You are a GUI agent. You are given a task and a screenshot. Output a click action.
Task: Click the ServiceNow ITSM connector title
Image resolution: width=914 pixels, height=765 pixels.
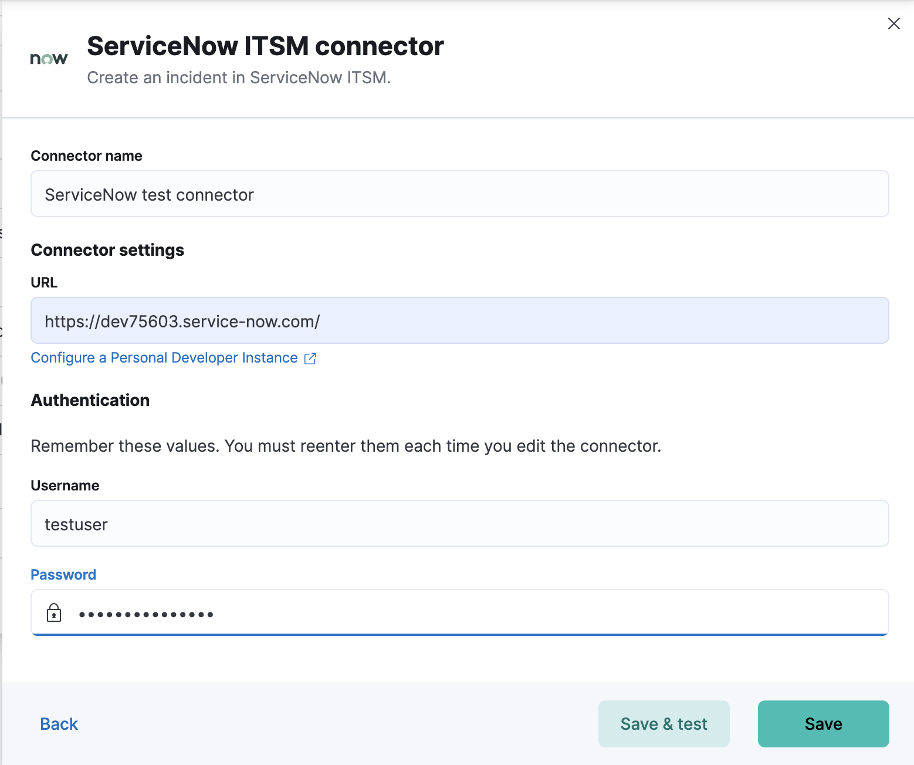[x=265, y=46]
